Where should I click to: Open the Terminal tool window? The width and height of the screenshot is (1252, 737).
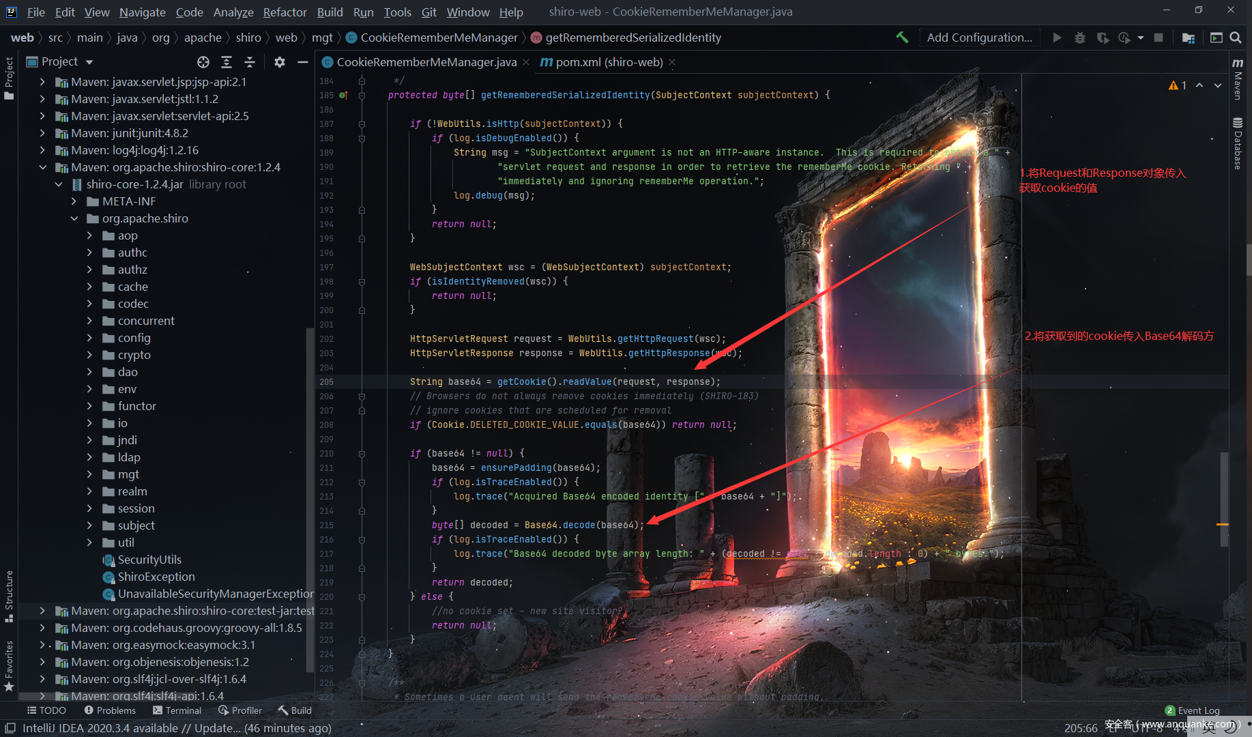(177, 710)
